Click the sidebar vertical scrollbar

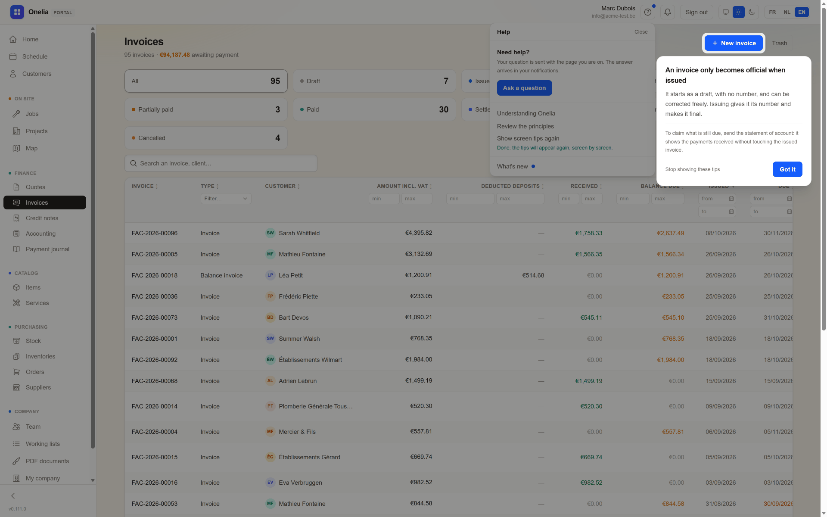93,240
